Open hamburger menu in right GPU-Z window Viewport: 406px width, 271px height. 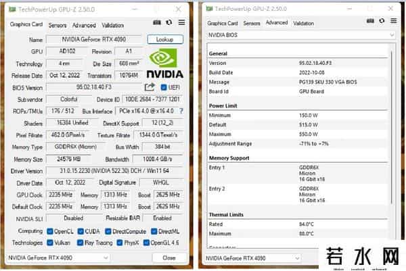coord(394,21)
